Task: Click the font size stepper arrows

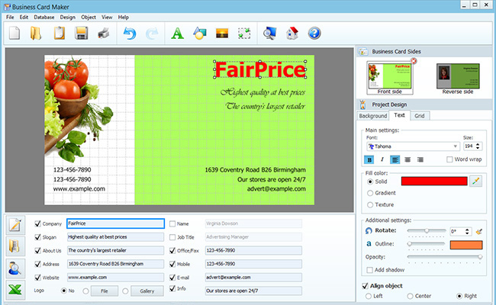Action: pos(479,146)
